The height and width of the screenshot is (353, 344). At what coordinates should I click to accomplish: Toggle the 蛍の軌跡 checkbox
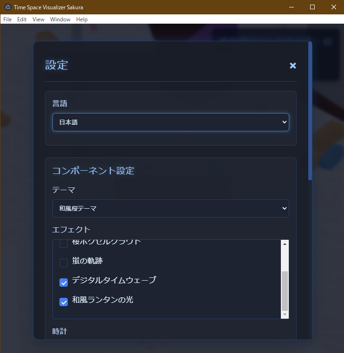tap(64, 263)
